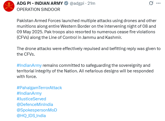Open the ADG PI Indian Army profile avatar
Image resolution: width=165 pixels, height=121 pixels.
[x=9, y=6]
